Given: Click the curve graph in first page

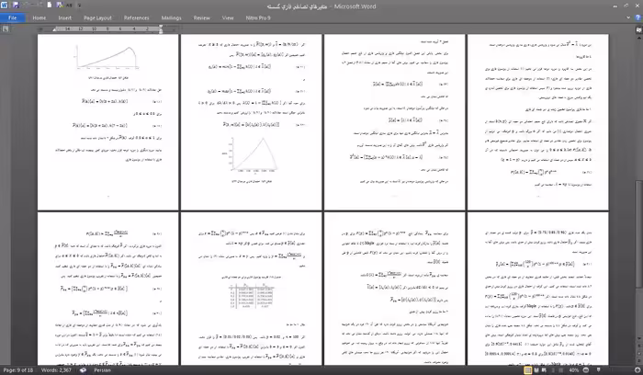Looking at the screenshot, I should pos(107,57).
